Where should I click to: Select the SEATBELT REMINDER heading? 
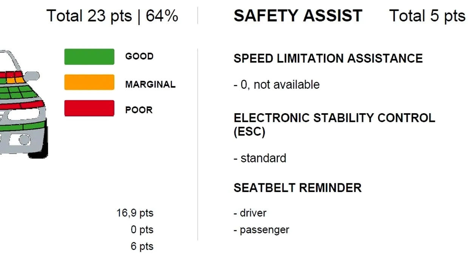point(298,188)
